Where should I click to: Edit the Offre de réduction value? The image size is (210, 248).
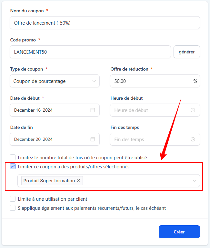click(x=150, y=81)
